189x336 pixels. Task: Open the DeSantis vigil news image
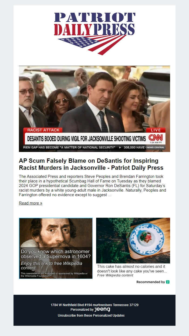click(x=94, y=109)
